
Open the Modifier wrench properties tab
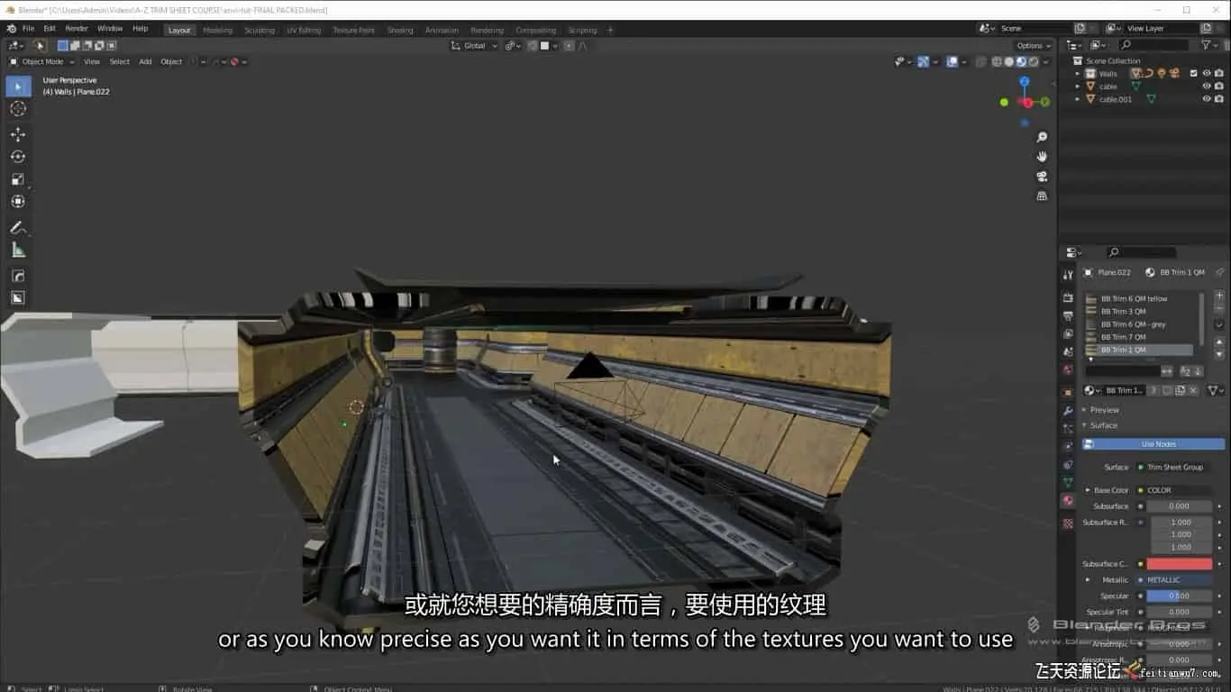point(1068,410)
